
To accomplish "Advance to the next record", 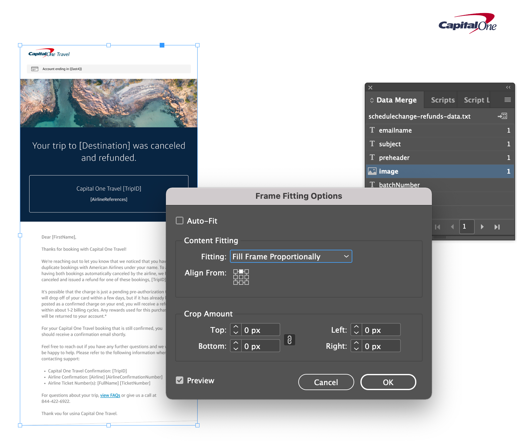I will [x=482, y=227].
